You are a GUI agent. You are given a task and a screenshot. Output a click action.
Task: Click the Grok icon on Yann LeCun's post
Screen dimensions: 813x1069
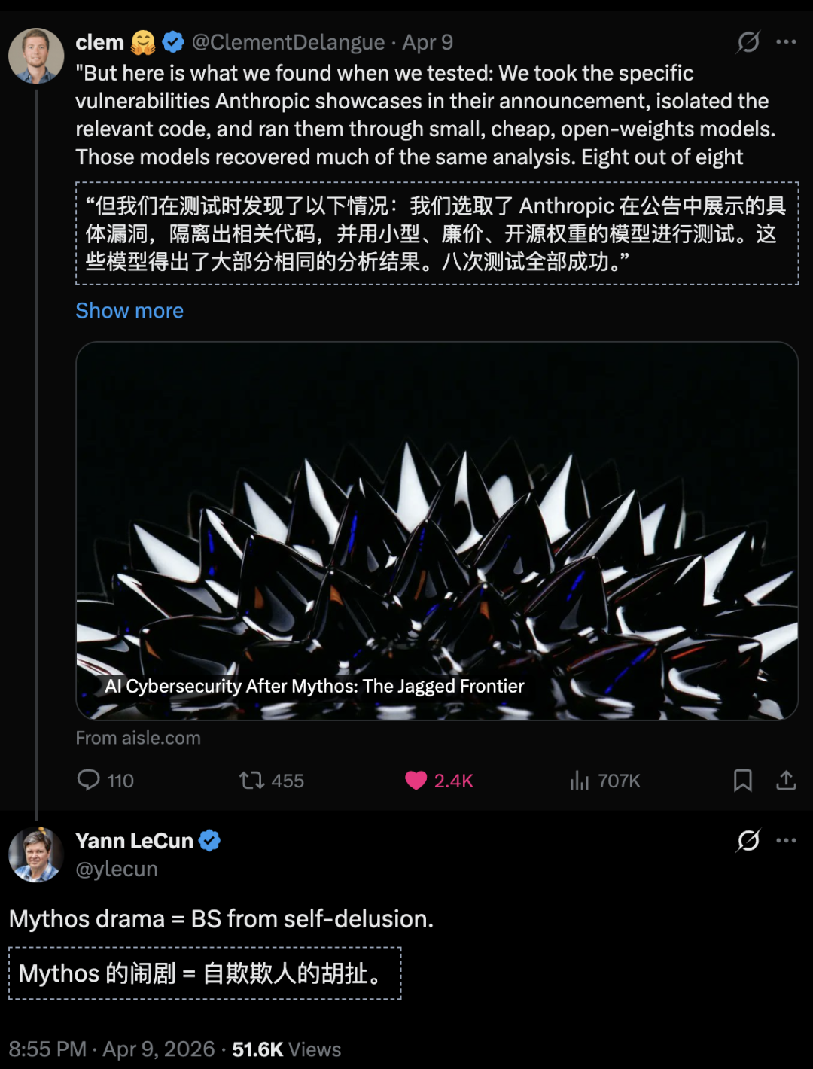pos(748,840)
